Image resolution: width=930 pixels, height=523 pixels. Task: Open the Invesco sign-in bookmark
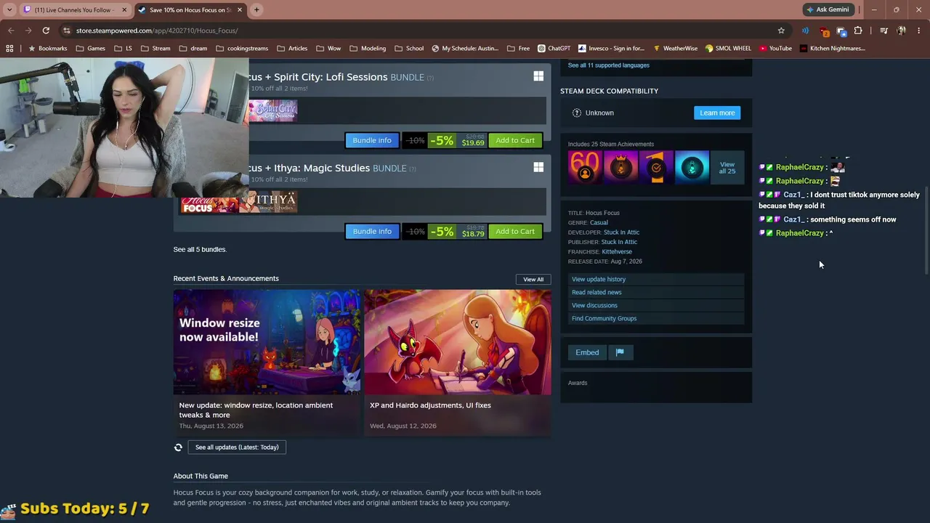click(611, 49)
